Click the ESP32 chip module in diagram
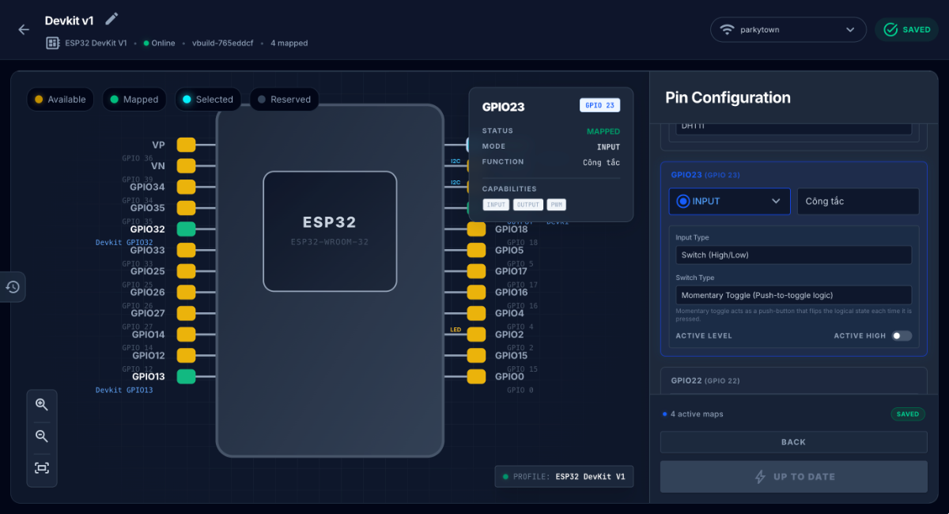This screenshot has width=949, height=514. click(x=330, y=231)
